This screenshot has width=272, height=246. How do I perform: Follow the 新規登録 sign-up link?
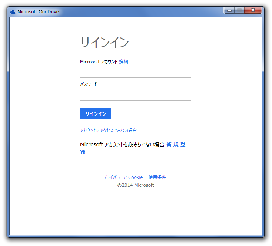click(176, 144)
